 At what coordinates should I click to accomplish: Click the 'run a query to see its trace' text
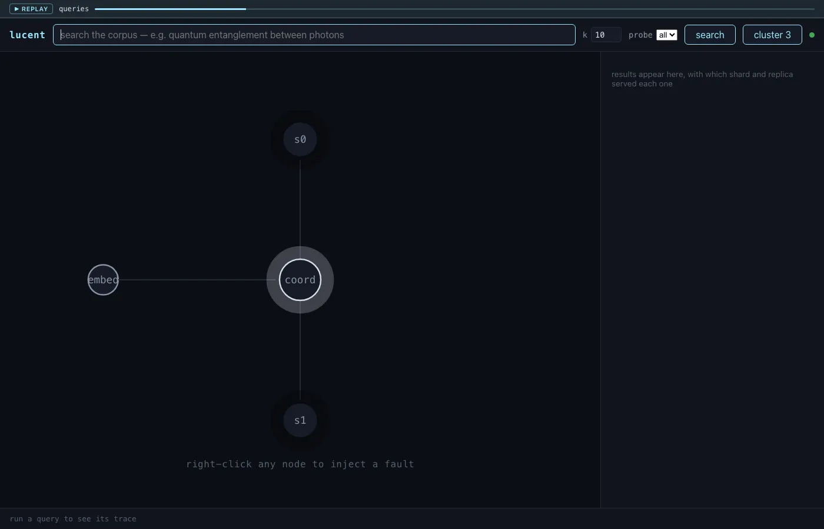coord(73,518)
